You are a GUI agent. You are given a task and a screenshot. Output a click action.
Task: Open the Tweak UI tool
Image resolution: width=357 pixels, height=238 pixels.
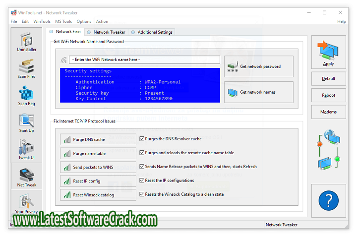coord(26,150)
